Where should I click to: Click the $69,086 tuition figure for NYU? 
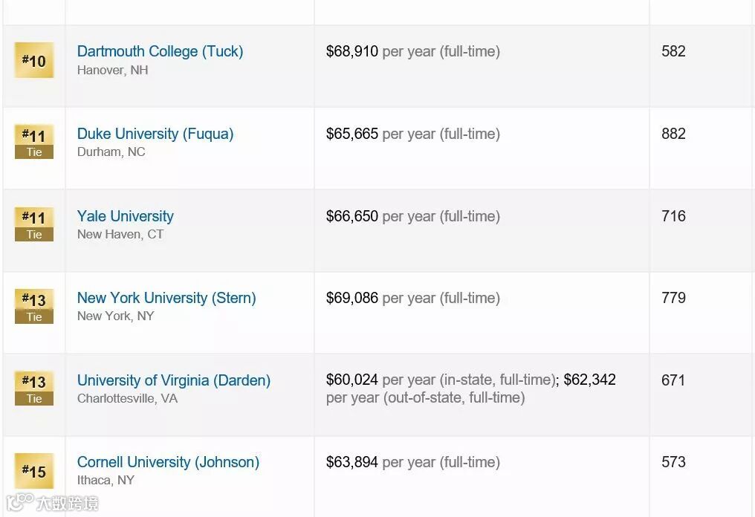[x=352, y=298]
